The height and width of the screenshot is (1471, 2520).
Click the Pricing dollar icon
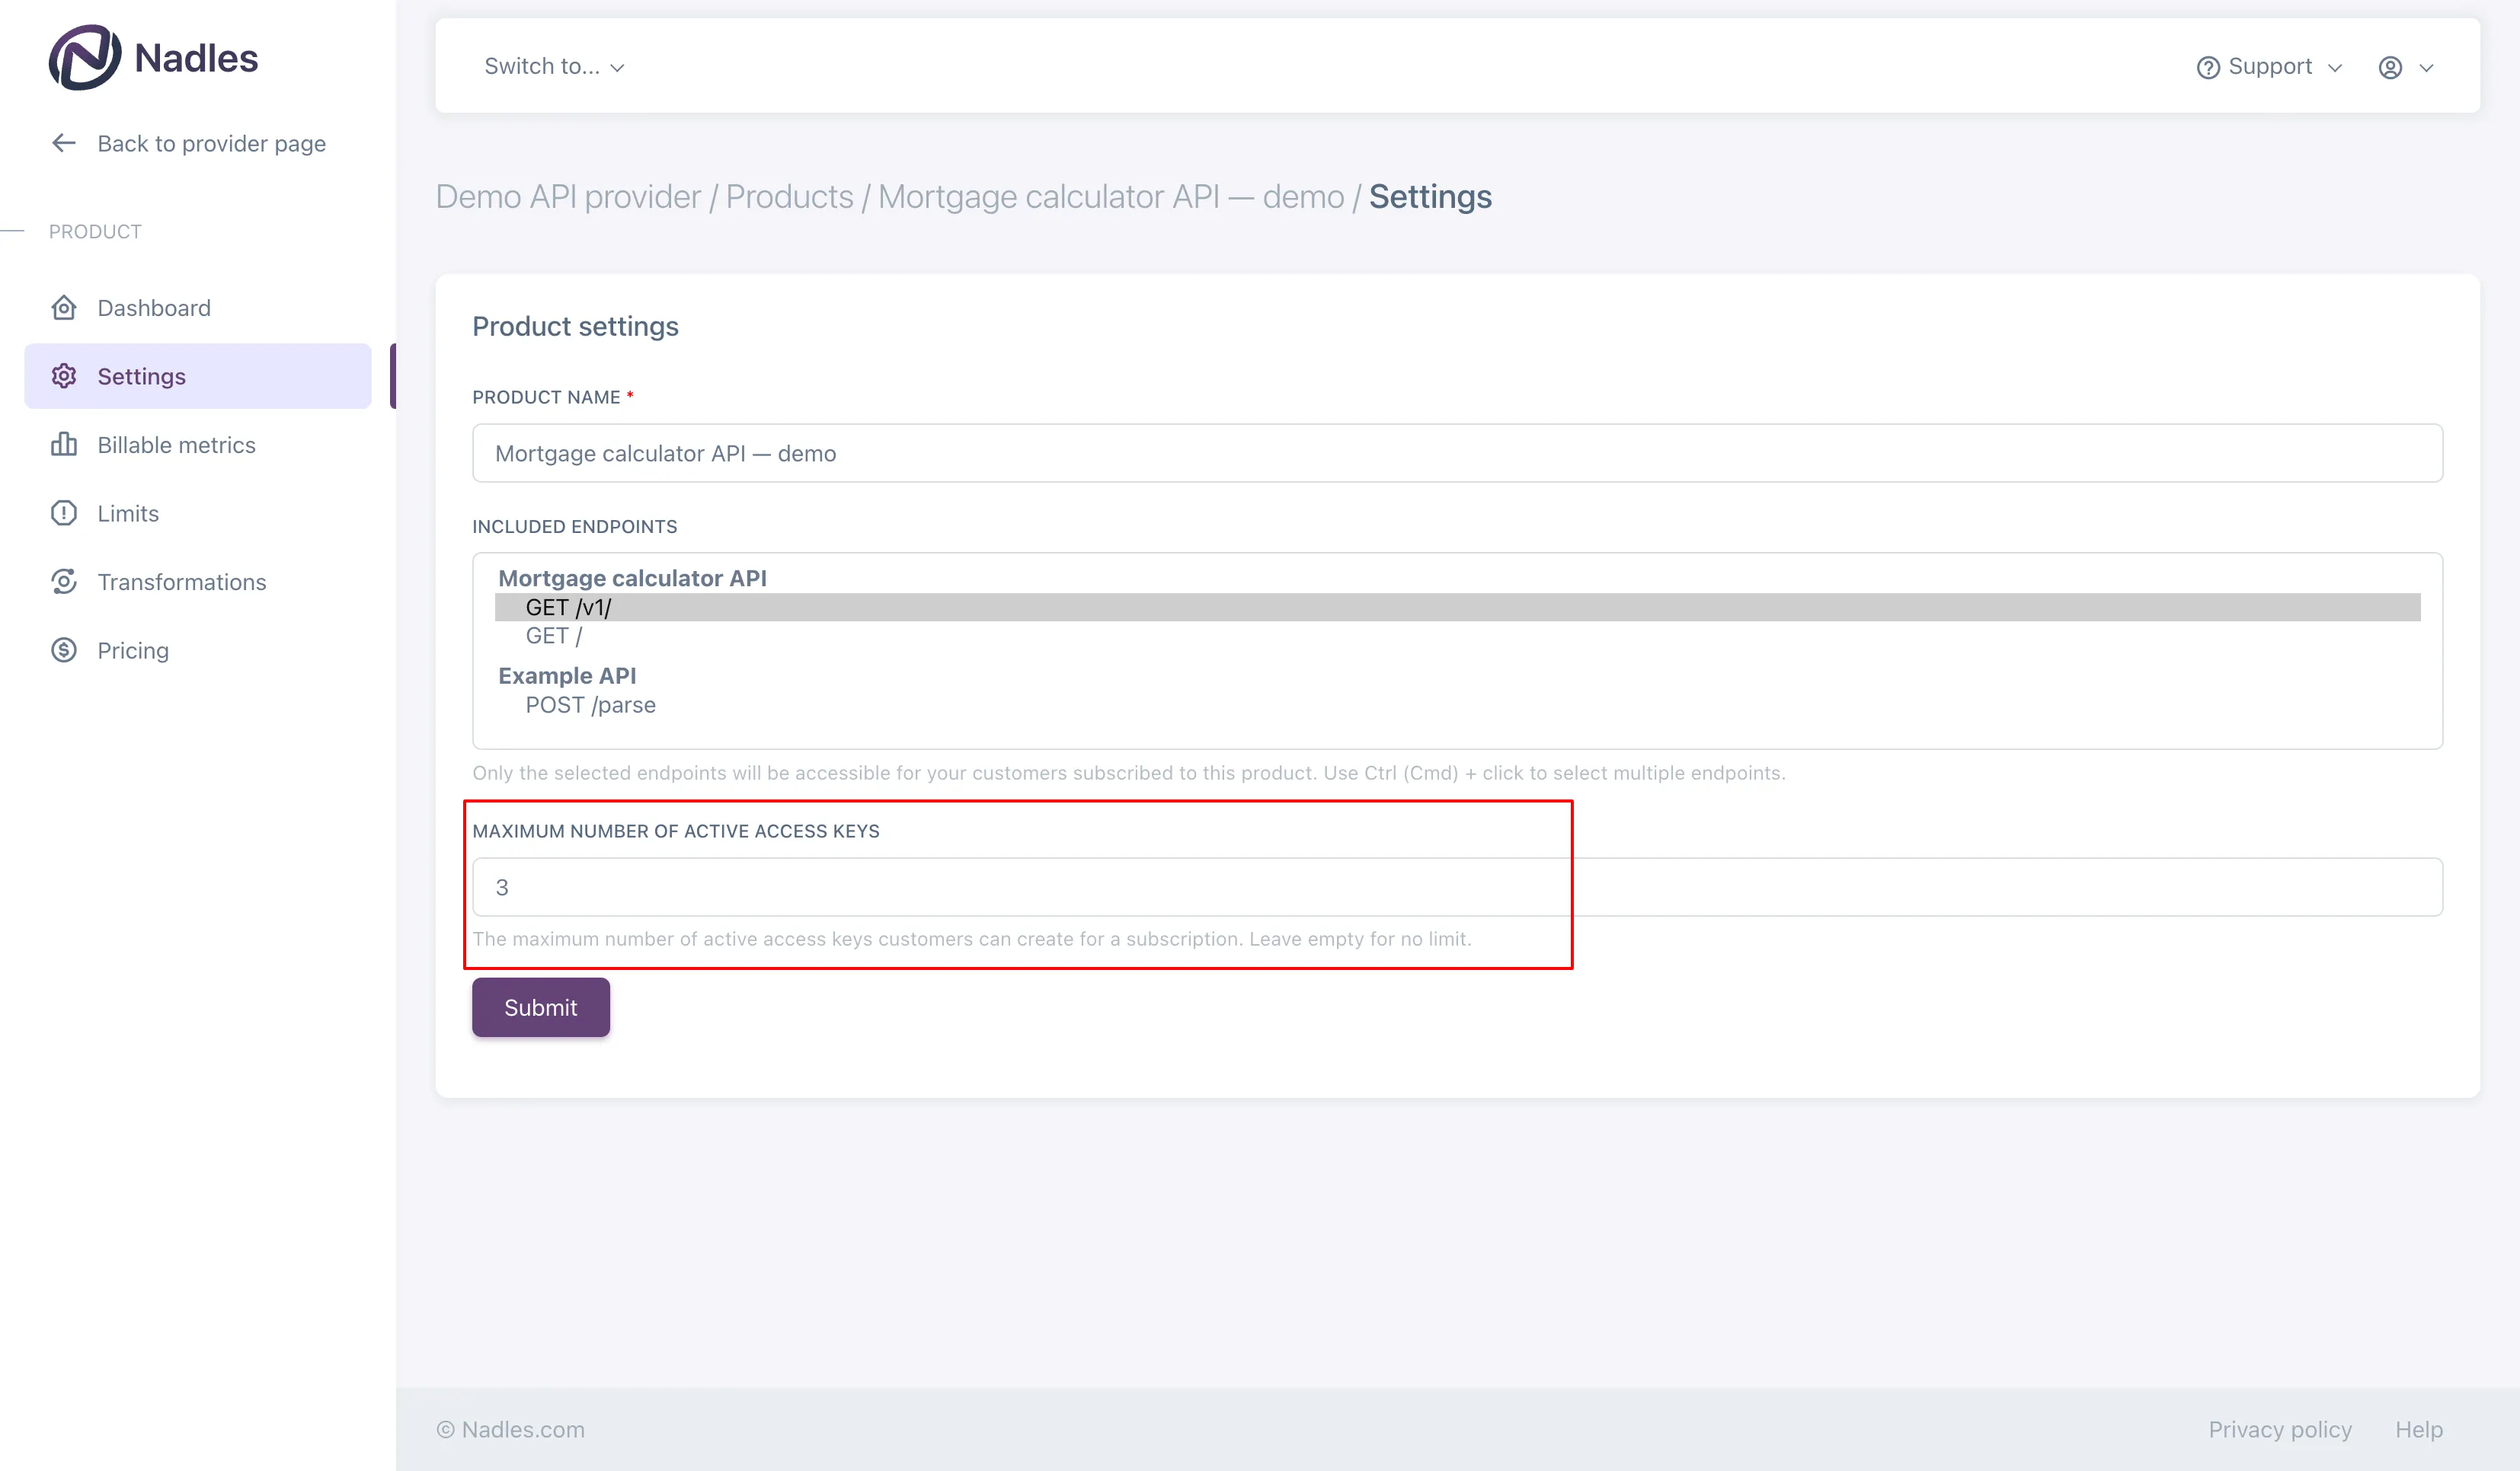click(64, 650)
